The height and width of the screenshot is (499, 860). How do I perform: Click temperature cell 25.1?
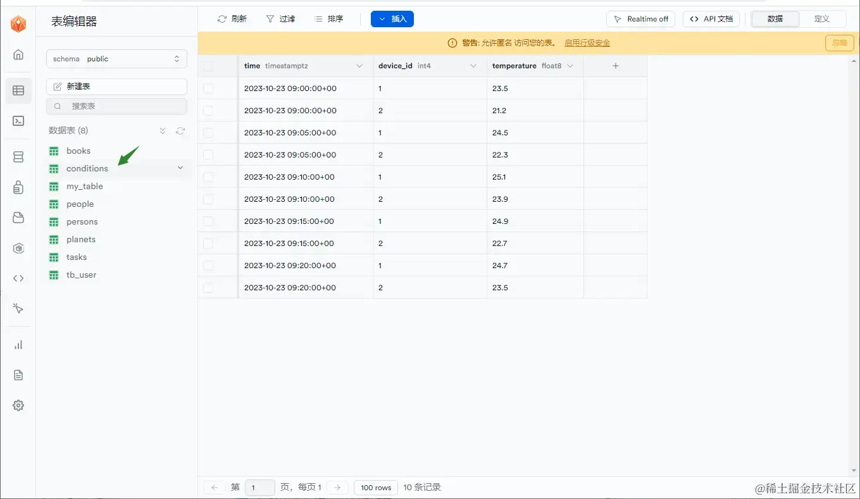[x=535, y=177]
